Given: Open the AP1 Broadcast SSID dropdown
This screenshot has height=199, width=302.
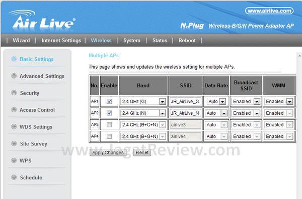Looking at the screenshot, I should point(246,102).
